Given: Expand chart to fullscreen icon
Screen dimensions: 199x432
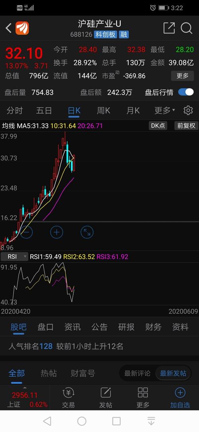Looking at the screenshot, I should pos(87,232).
